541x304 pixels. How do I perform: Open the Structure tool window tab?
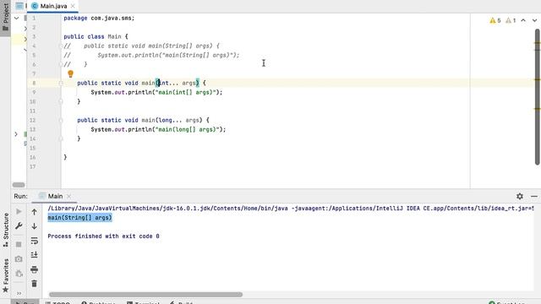pyautogui.click(x=6, y=230)
